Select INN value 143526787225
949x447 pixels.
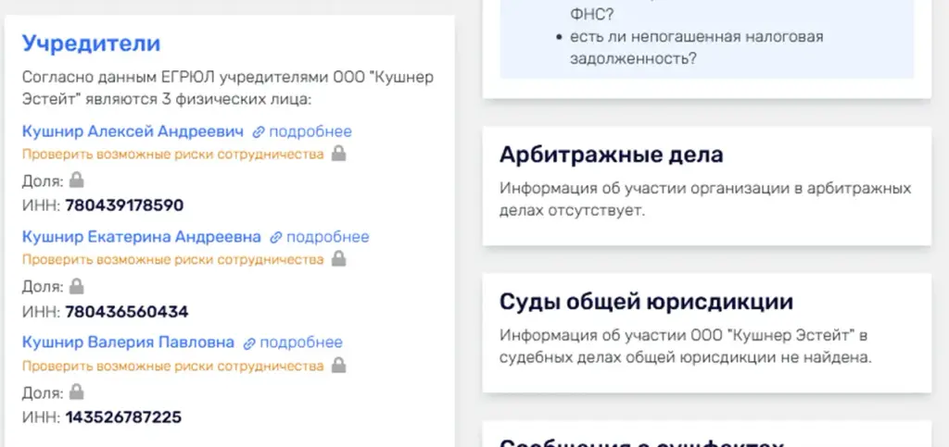pos(123,417)
